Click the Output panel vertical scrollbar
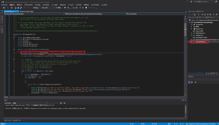 click(x=186, y=111)
